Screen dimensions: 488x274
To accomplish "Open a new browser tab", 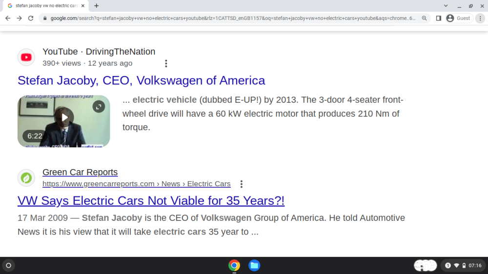I will click(97, 5).
